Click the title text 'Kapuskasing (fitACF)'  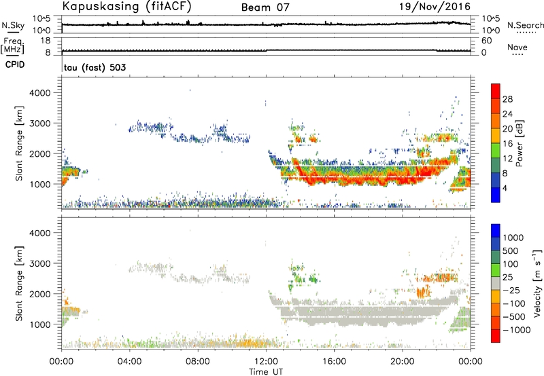(x=126, y=6)
